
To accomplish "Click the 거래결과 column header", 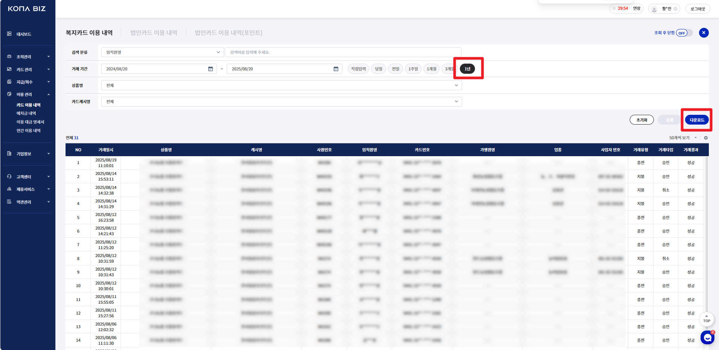I will (691, 150).
